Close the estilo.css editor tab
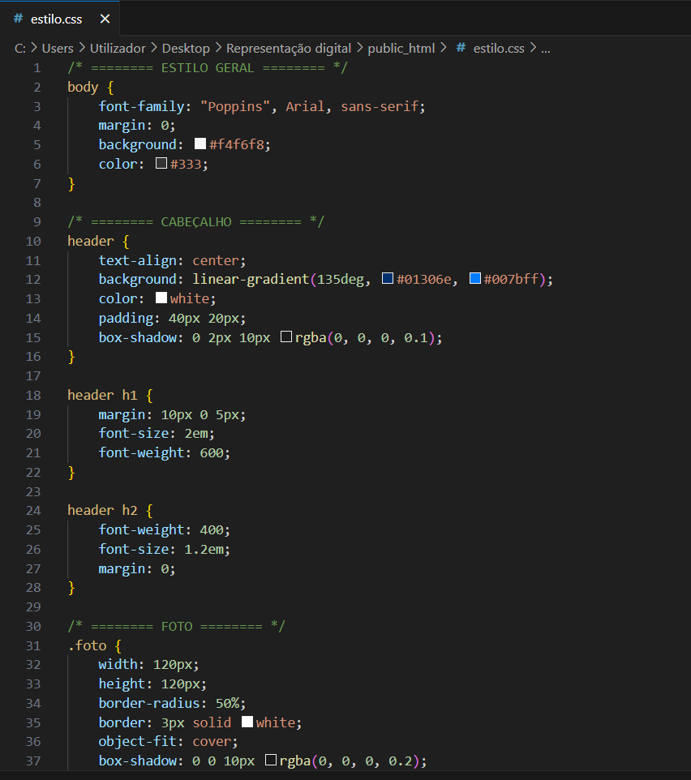 tap(104, 19)
